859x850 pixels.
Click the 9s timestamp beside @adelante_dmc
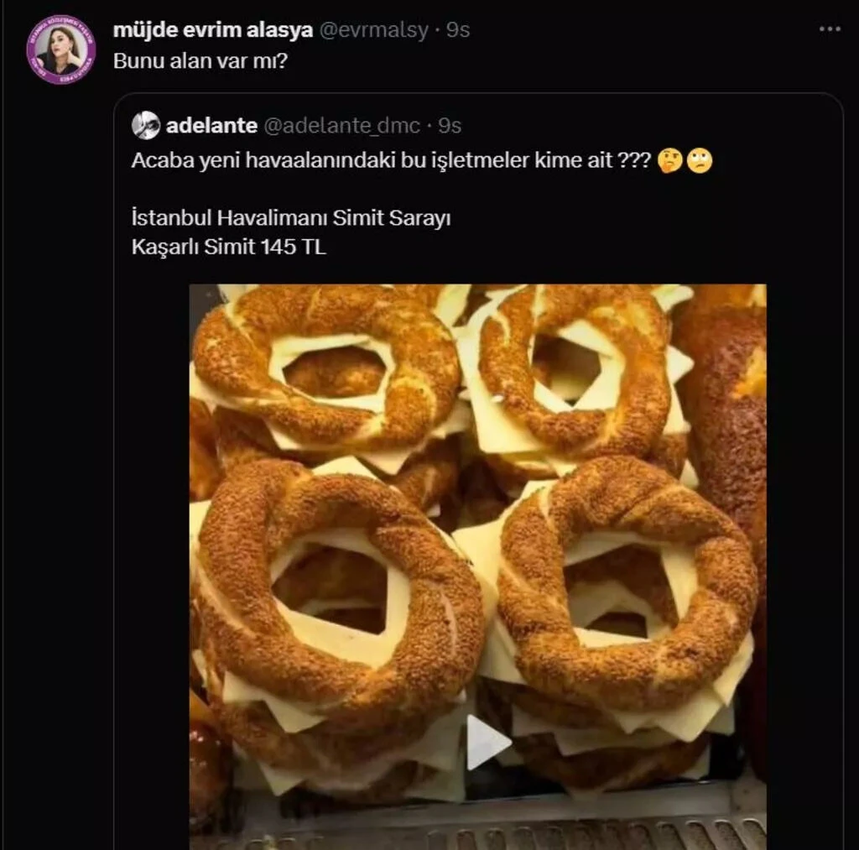(450, 126)
